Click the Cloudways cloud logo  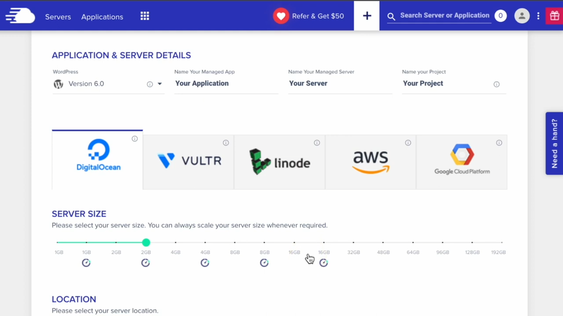(x=20, y=16)
